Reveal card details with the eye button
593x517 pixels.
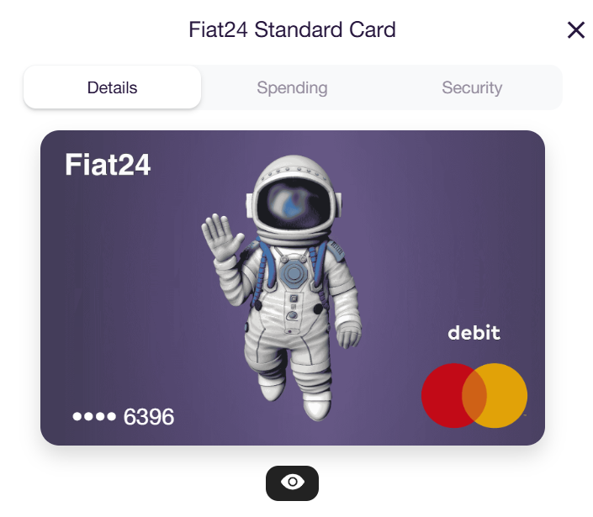[x=292, y=483]
